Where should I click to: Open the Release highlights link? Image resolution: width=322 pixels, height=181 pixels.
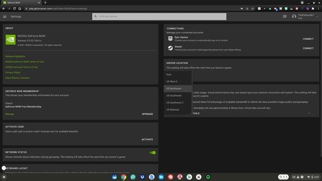pos(15,56)
